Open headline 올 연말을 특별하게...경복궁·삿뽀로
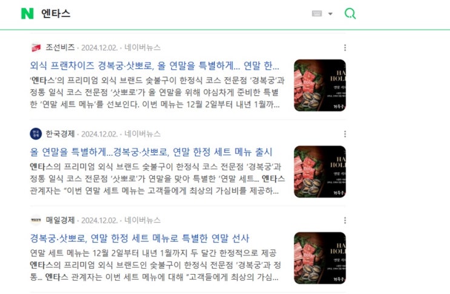Image resolution: width=450 pixels, height=294 pixels. (151, 152)
